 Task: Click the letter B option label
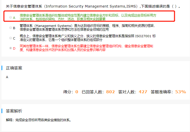tap(14, 28)
